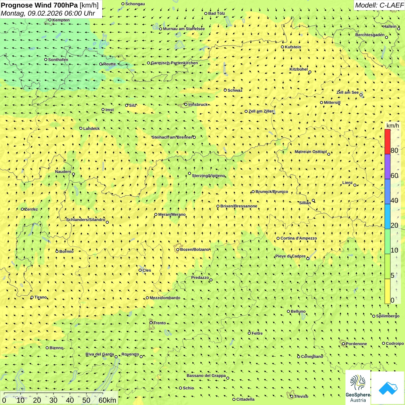This screenshot has height=405, width=405.
Task: Click the Bormio location dot
Action: 57,251
